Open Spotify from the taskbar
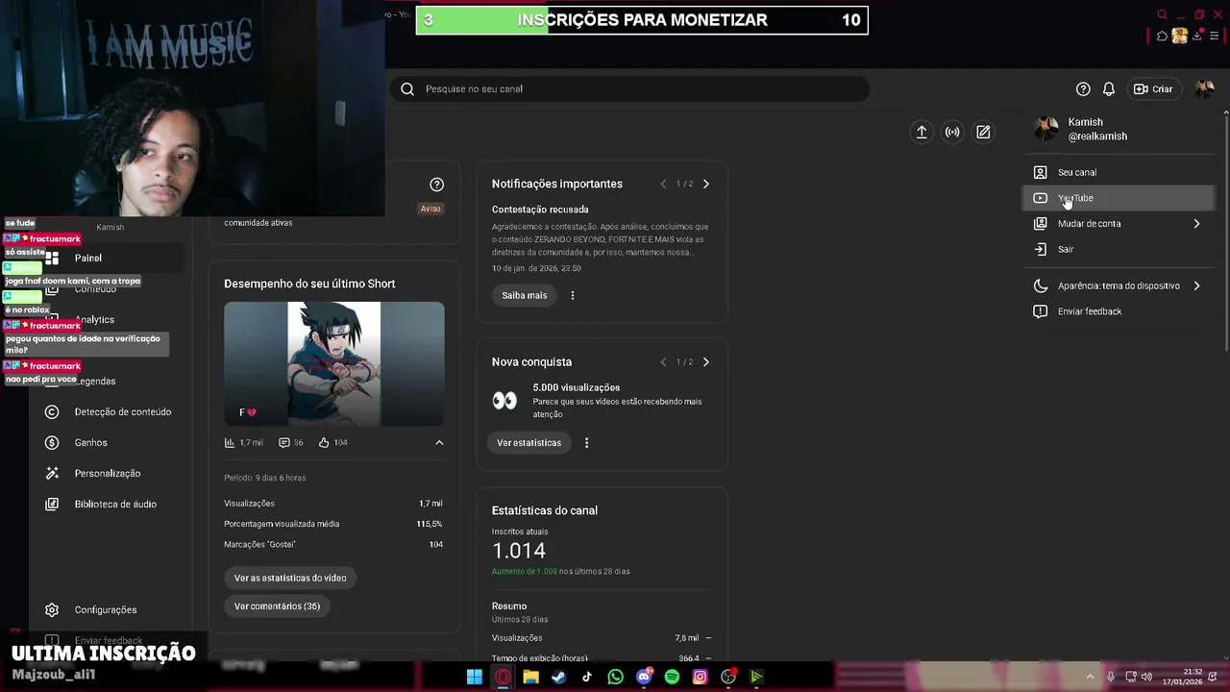 [672, 678]
